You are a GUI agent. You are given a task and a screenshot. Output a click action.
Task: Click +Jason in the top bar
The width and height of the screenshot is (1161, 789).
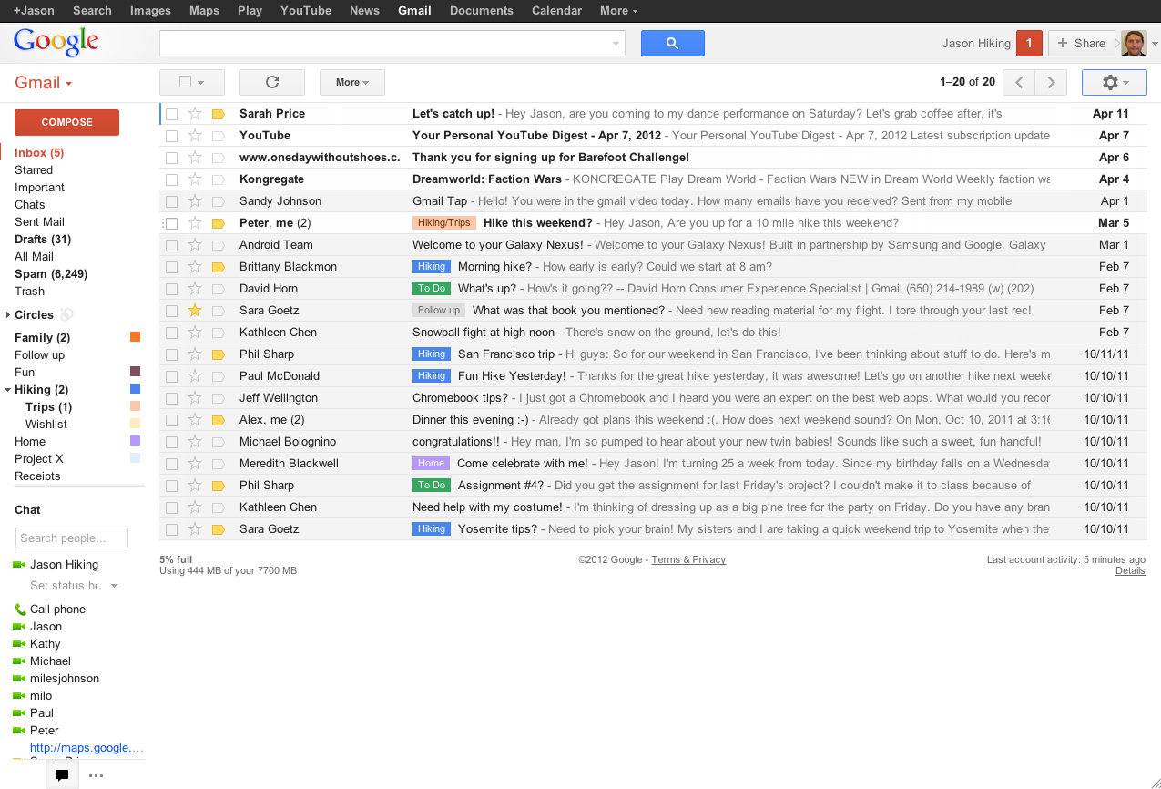click(34, 11)
